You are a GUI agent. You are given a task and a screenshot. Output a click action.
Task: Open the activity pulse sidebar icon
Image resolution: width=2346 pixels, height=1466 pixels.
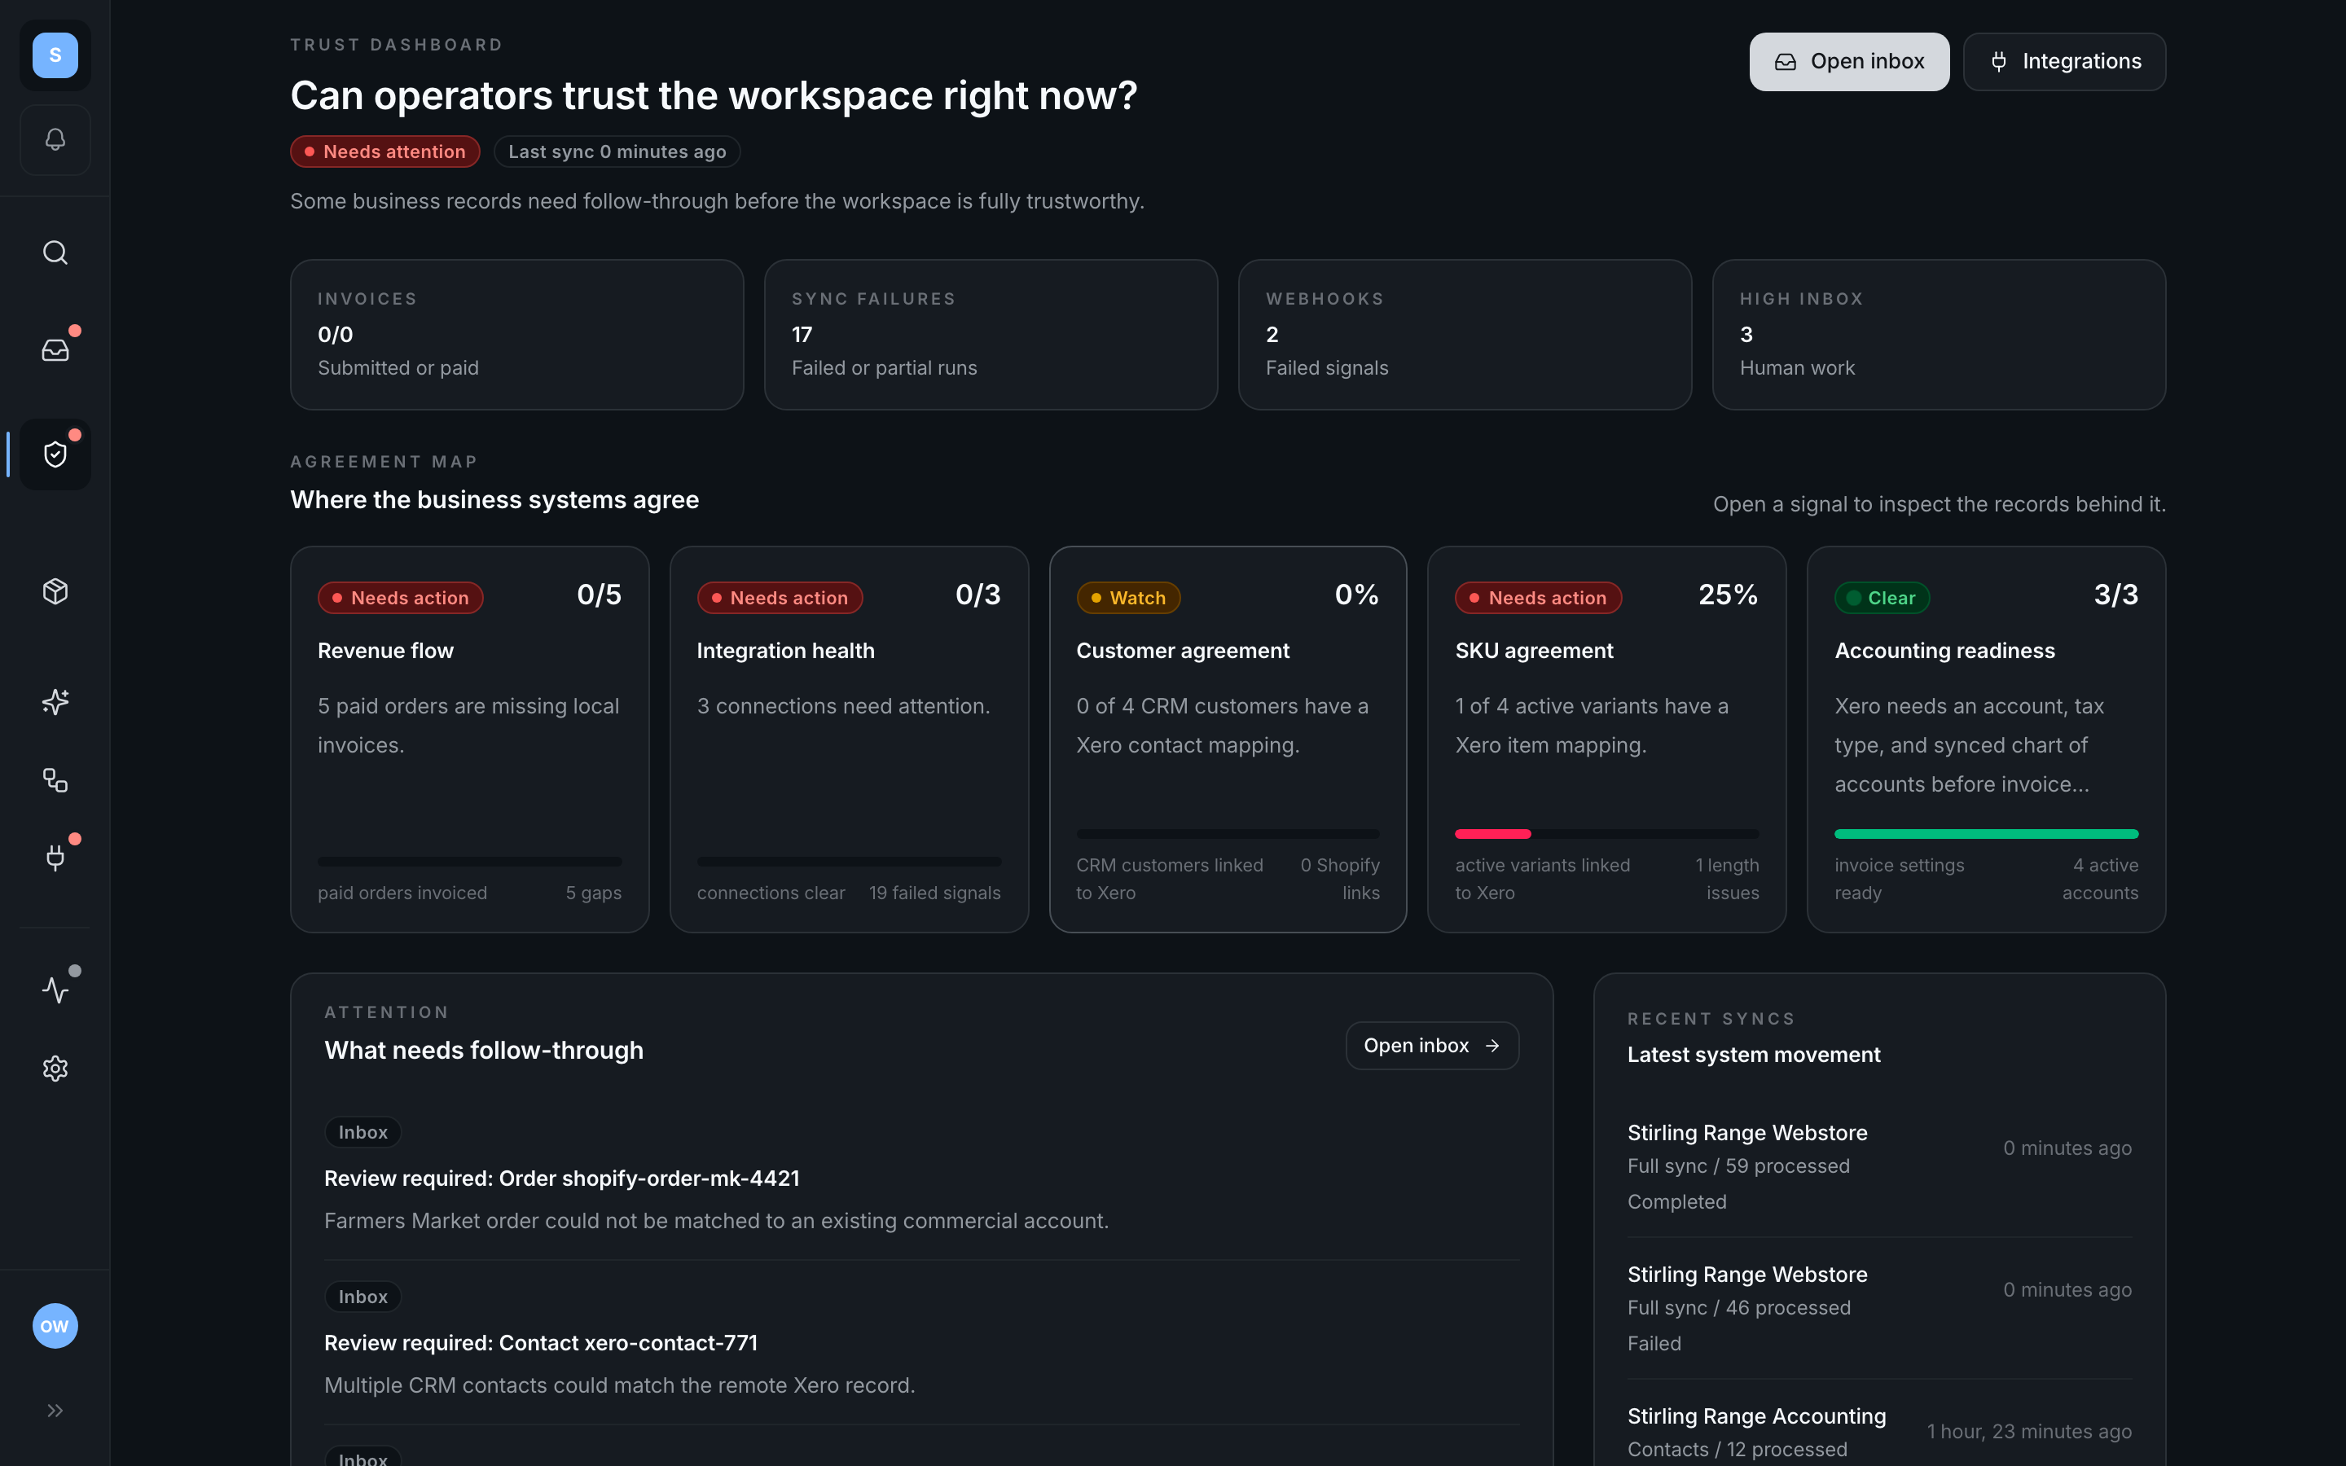pyautogui.click(x=55, y=990)
